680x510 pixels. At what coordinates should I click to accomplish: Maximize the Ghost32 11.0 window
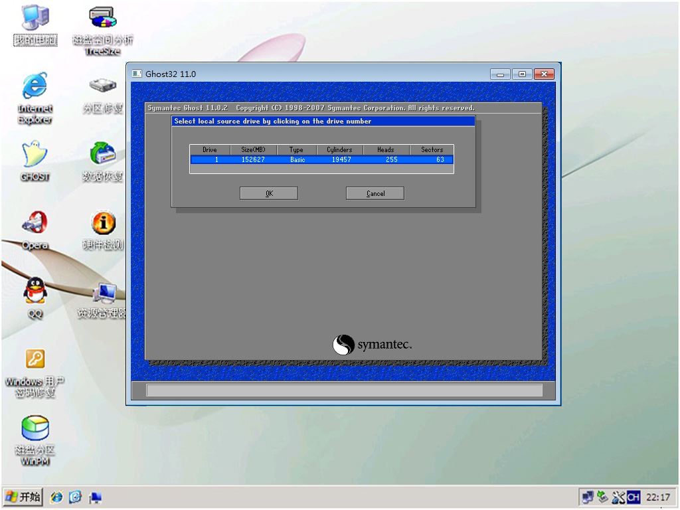point(522,74)
